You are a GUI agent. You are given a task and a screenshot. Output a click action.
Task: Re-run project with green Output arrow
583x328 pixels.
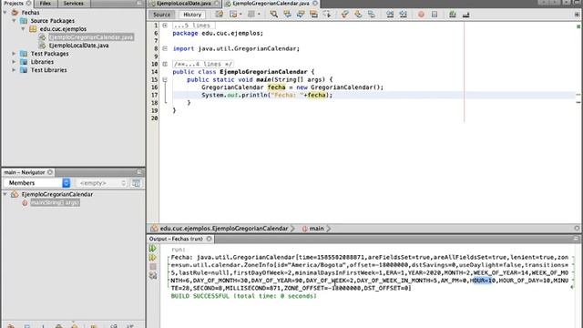point(153,248)
